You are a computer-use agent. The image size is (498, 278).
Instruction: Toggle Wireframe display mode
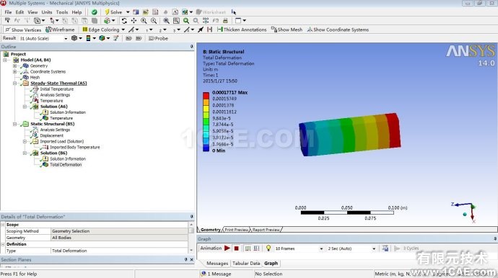[x=60, y=30]
